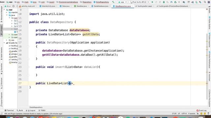Expand the manifests folder node

click(x=7, y=12)
